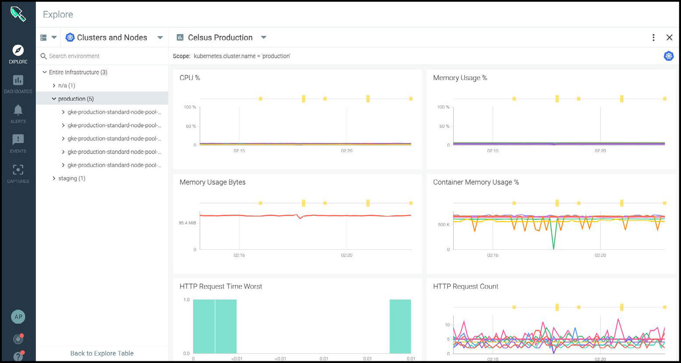681x363 pixels.
Task: Collapse the Entire Infrastructure tree node
Action: 45,72
